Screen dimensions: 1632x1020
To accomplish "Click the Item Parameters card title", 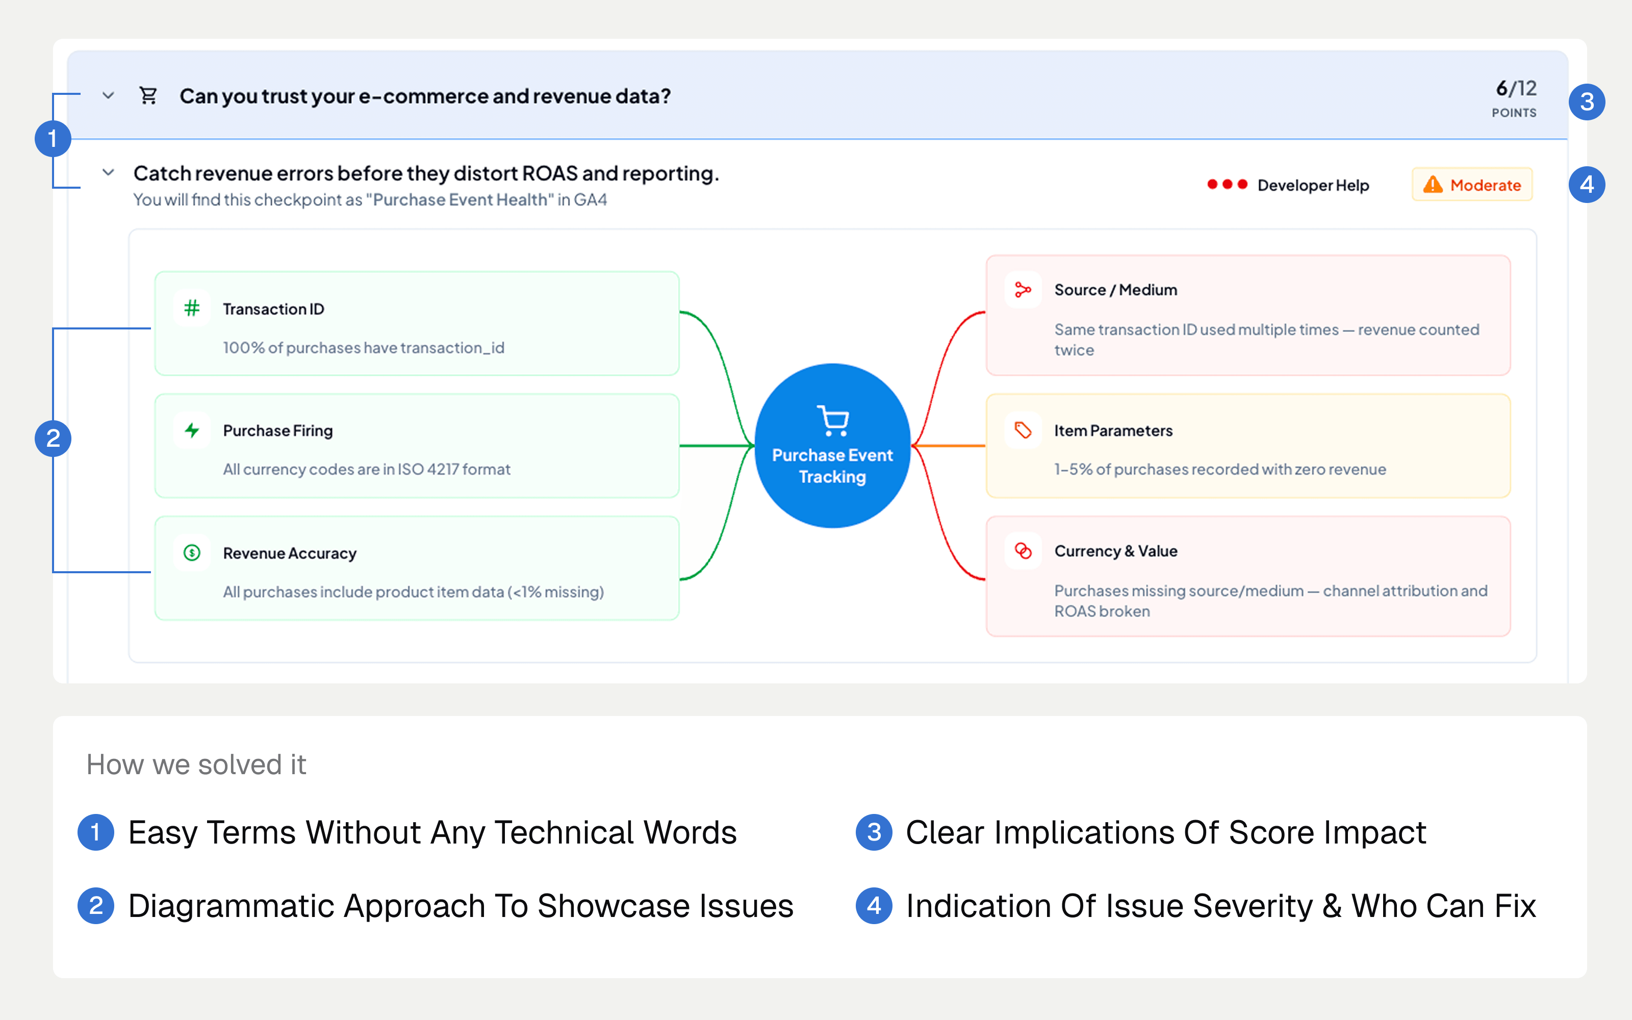I will (x=1113, y=430).
